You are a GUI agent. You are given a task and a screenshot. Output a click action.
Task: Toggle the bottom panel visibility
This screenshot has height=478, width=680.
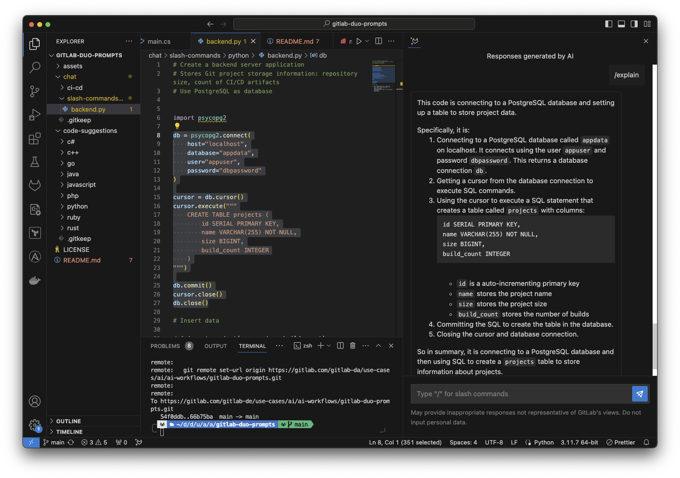(621, 24)
